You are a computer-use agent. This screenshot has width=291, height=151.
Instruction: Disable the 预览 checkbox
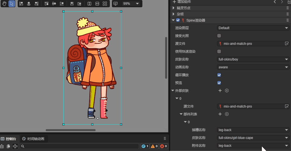[219, 83]
